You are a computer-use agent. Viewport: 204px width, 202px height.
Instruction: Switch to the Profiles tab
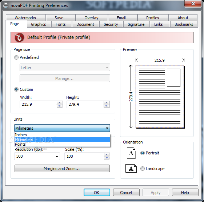[x=153, y=18]
